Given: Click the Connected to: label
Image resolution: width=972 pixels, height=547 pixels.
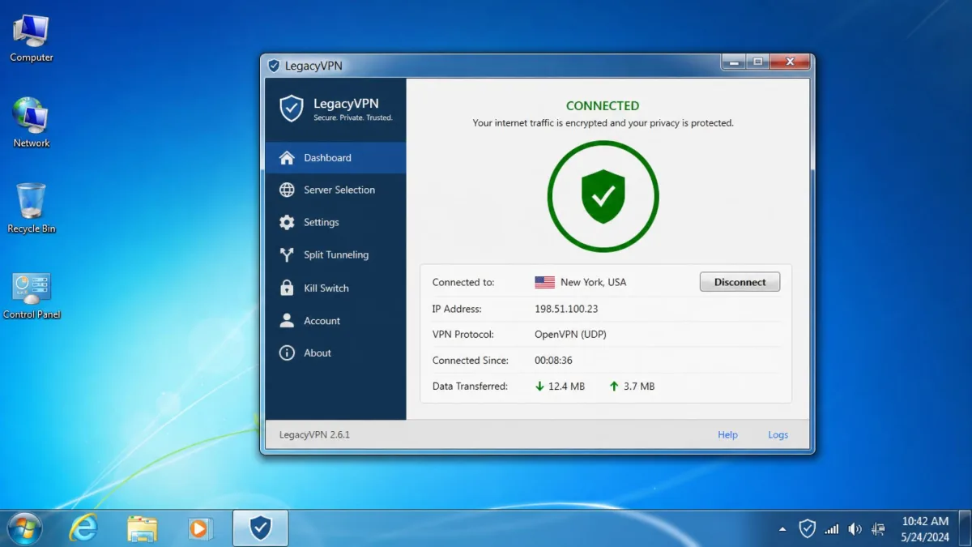Looking at the screenshot, I should click(x=463, y=282).
